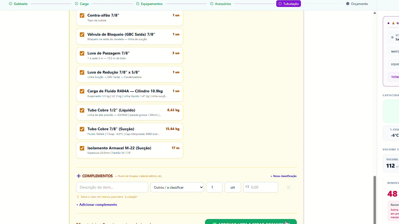Click the "-6°C" evaporation temperature value
Viewport: 399px width, 224px height.
[395, 136]
